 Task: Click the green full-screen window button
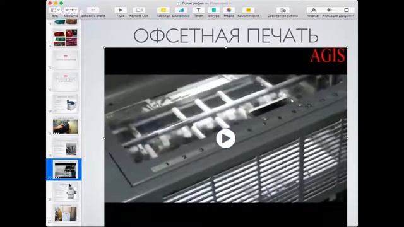coord(61,3)
